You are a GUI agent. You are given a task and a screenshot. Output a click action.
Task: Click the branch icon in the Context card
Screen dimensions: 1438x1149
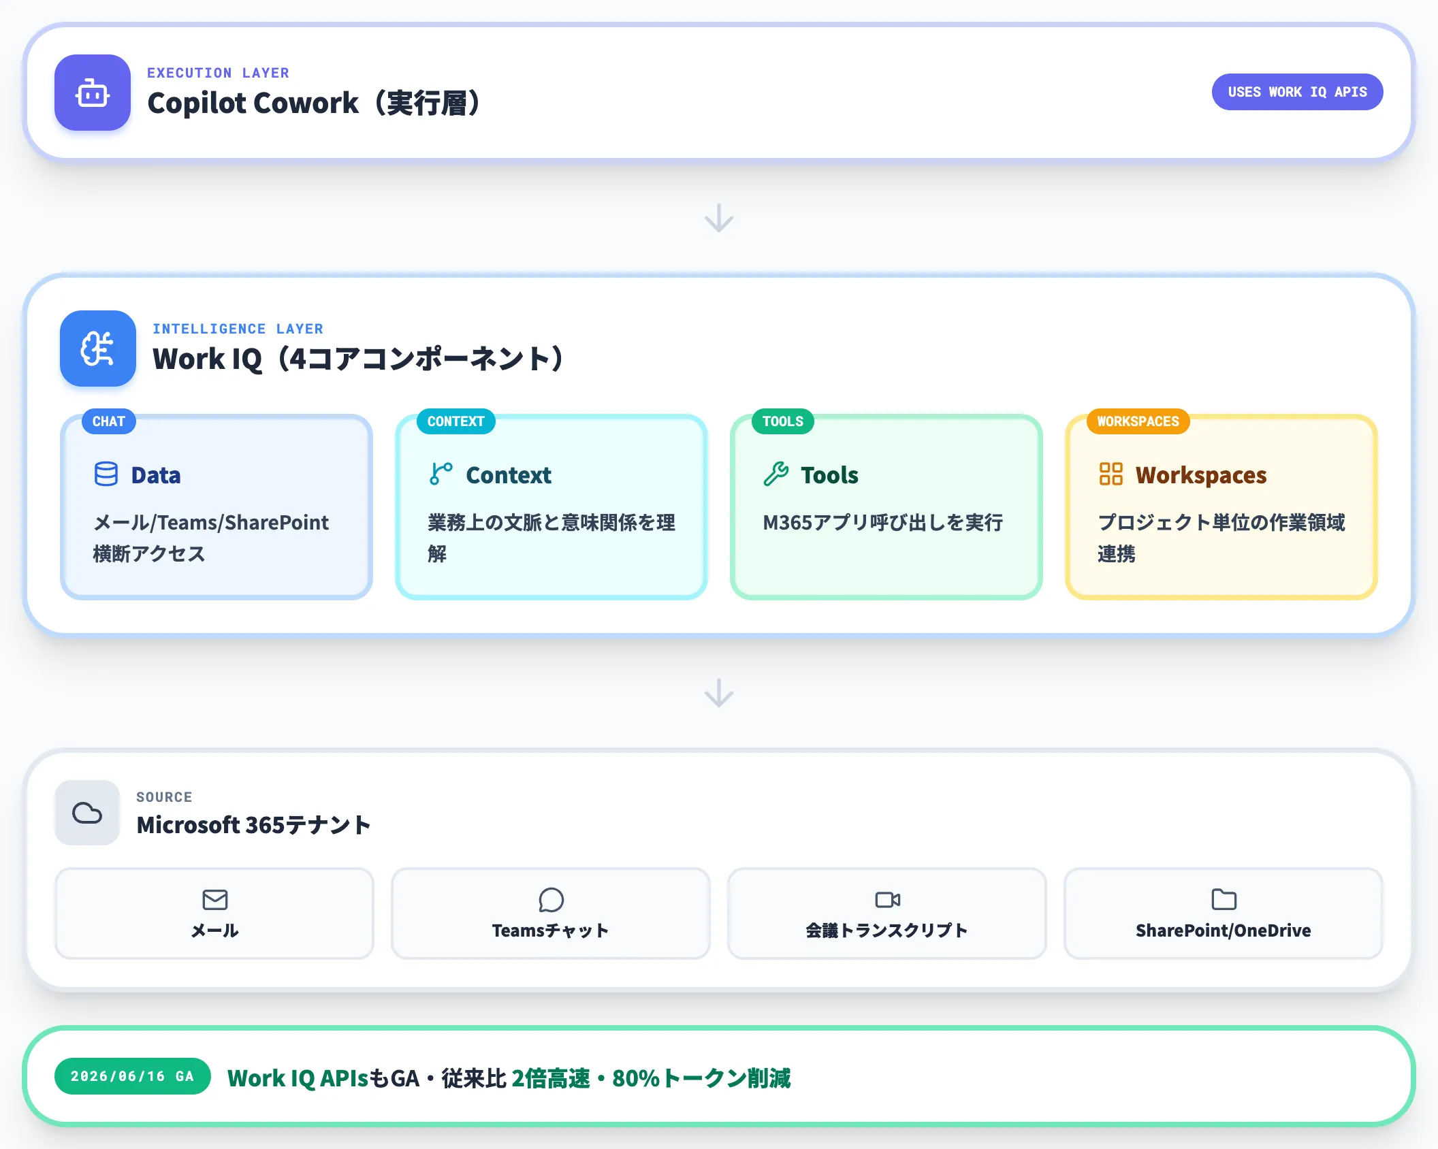click(441, 474)
